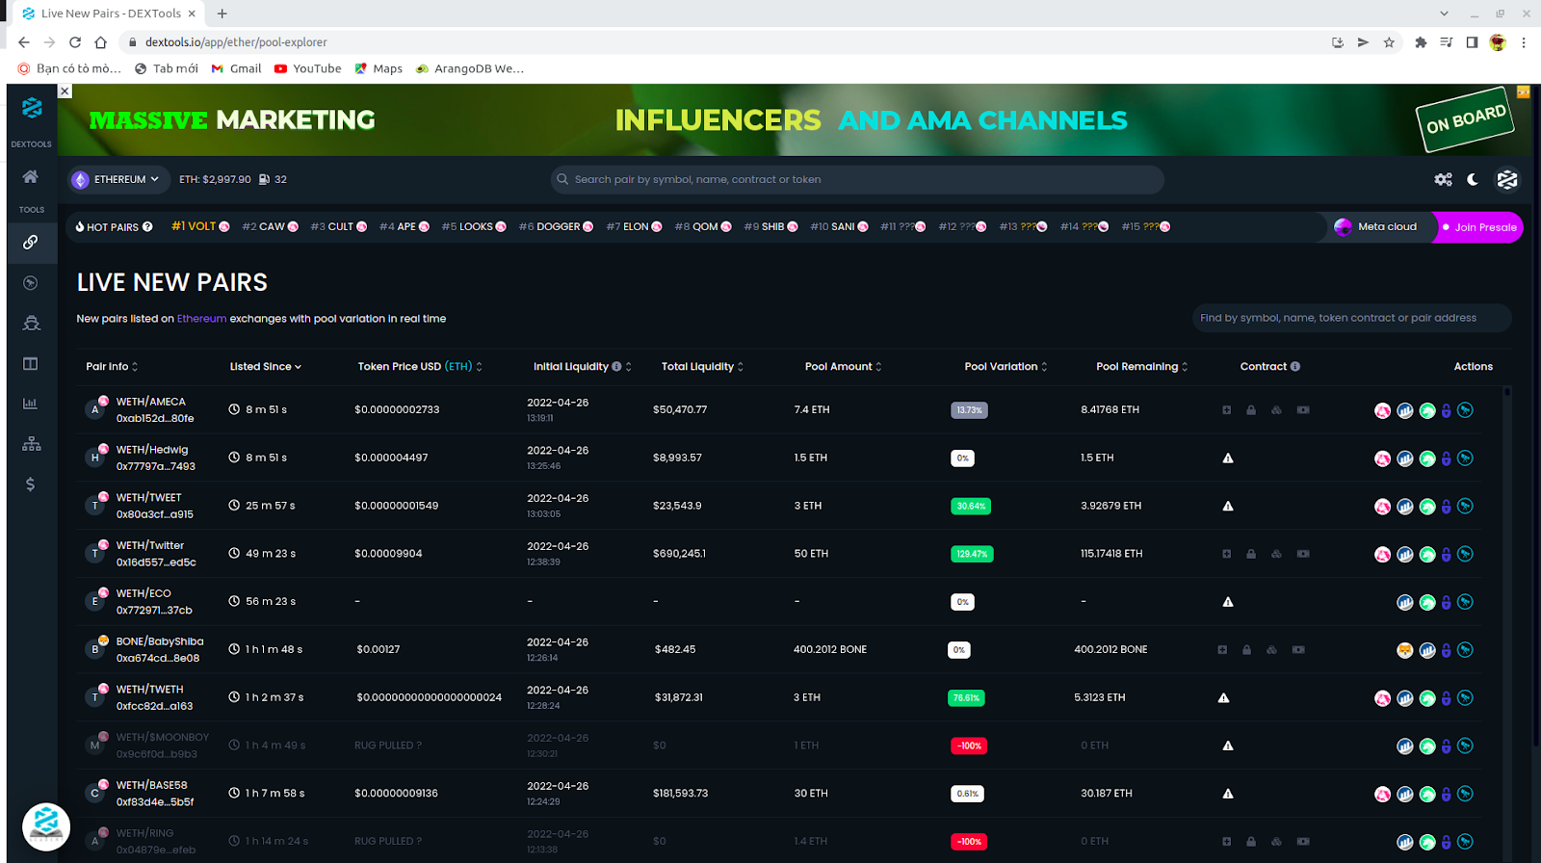The height and width of the screenshot is (863, 1541).
Task: Open the hierarchy diagram sidebar icon
Action: [31, 443]
